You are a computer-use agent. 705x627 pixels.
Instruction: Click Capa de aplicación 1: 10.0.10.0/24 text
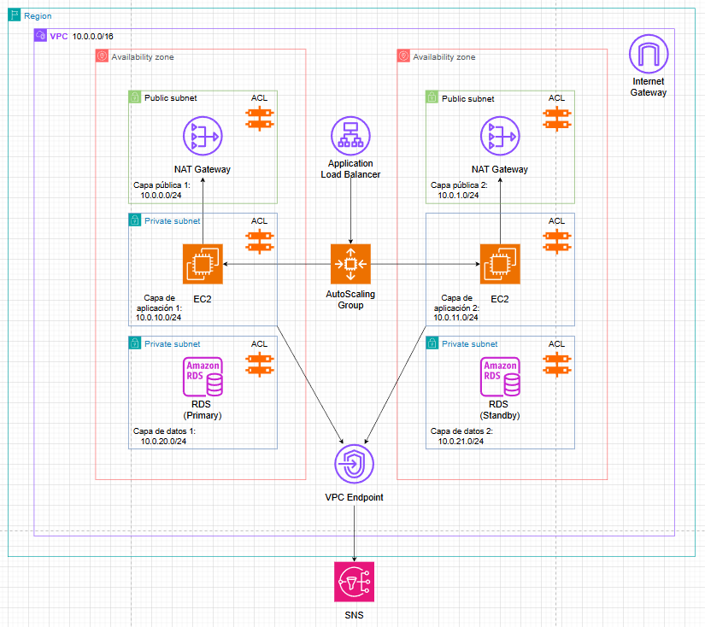pyautogui.click(x=159, y=308)
